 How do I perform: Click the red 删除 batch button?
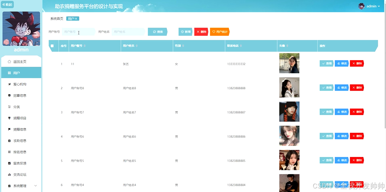coord(201,32)
